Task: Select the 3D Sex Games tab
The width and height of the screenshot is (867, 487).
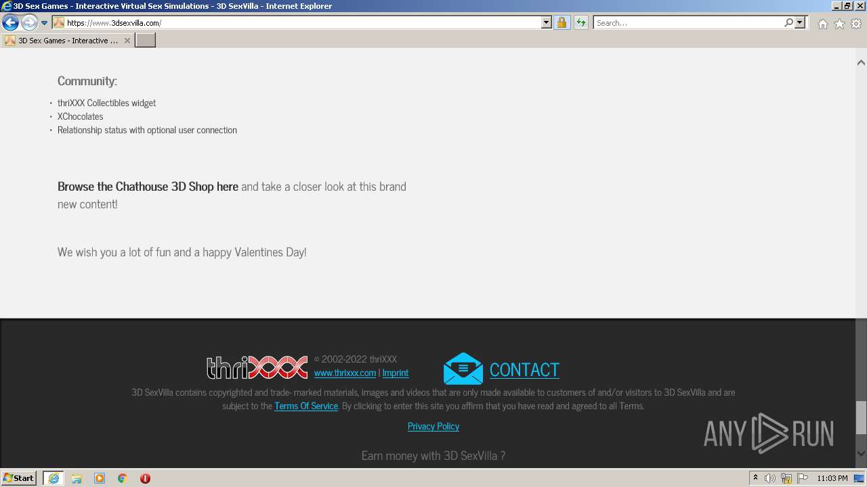Action: (x=68, y=41)
